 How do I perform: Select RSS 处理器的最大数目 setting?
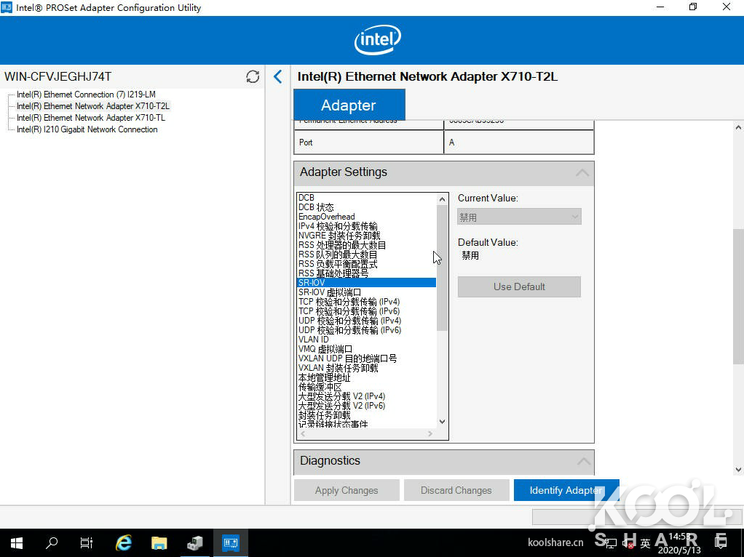coord(342,245)
